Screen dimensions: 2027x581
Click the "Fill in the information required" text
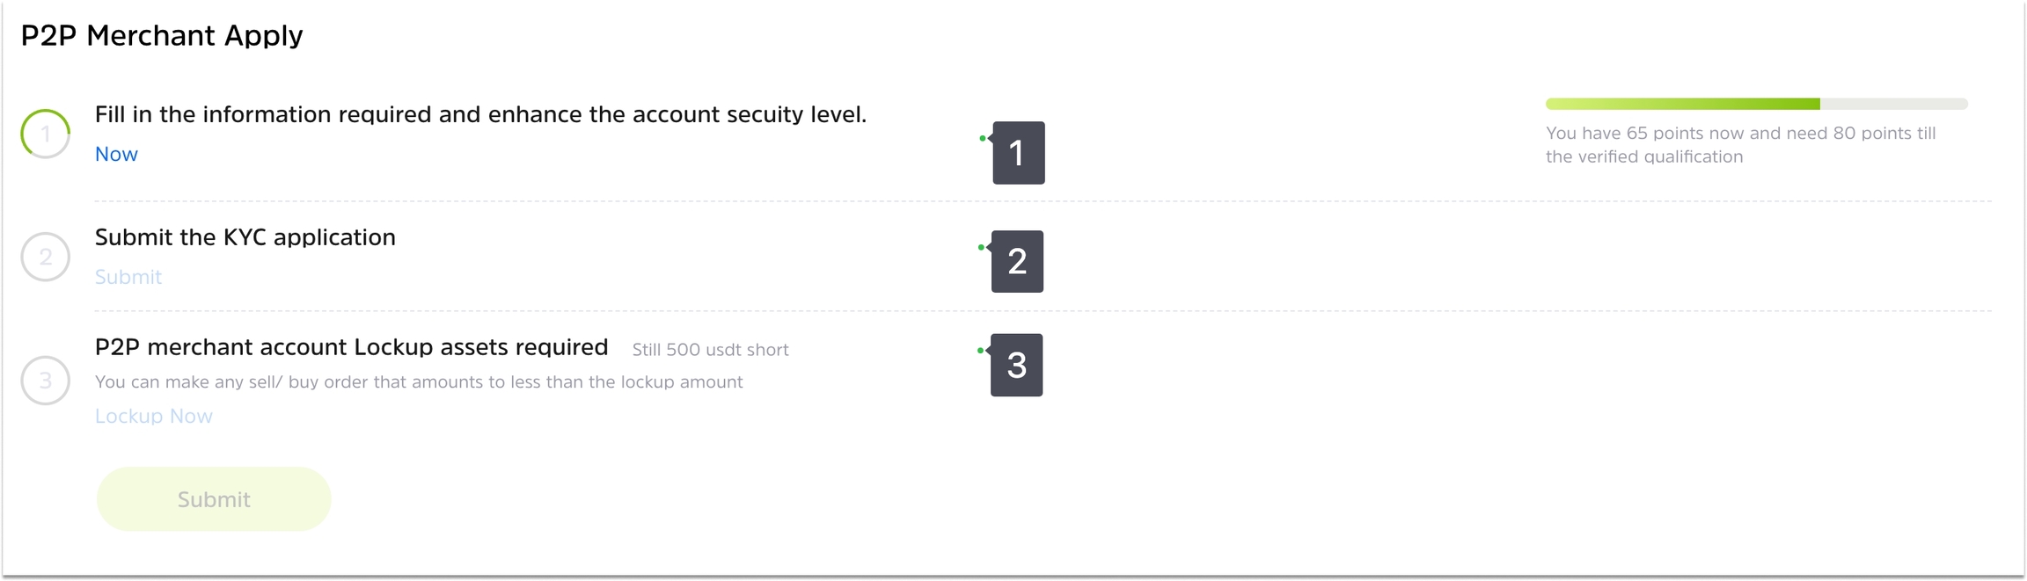click(480, 114)
